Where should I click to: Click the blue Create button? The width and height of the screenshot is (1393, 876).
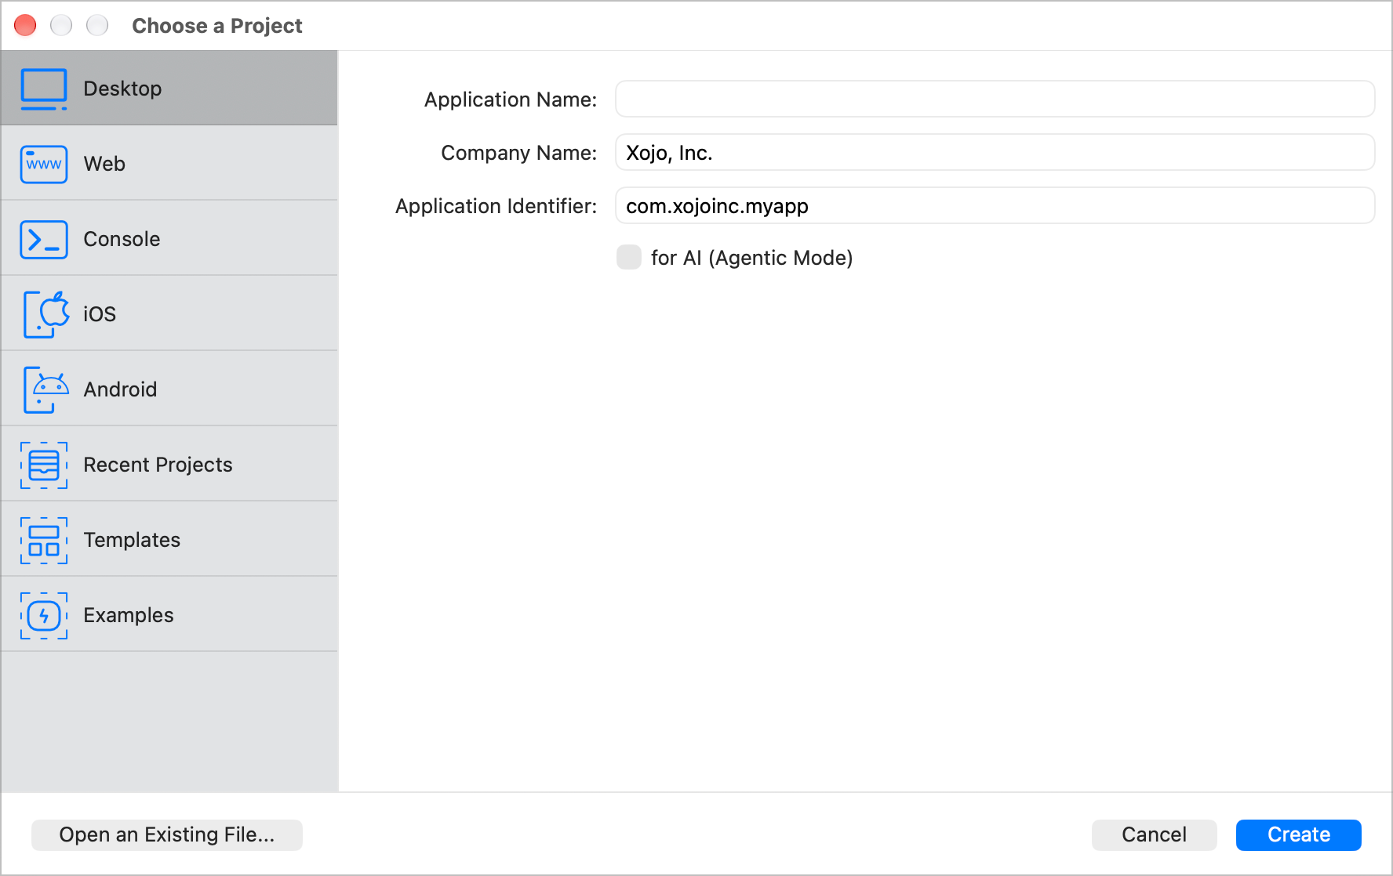[1298, 834]
